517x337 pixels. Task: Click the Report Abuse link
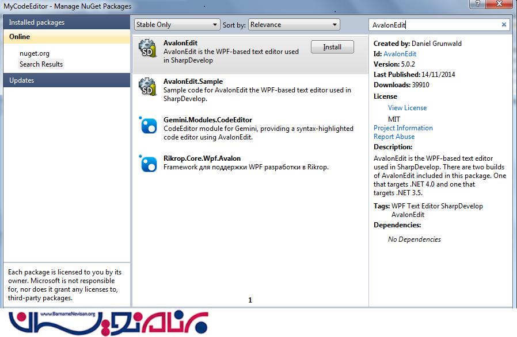point(394,137)
